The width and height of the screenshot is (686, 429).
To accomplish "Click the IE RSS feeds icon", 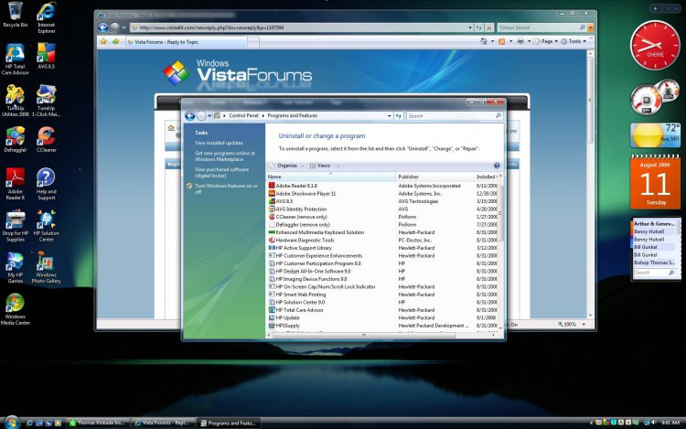I will (502, 41).
